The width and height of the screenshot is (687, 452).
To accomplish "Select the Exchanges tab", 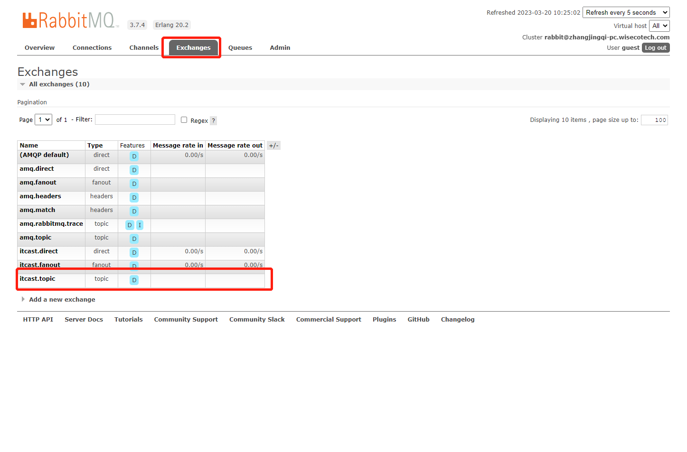I will point(193,47).
